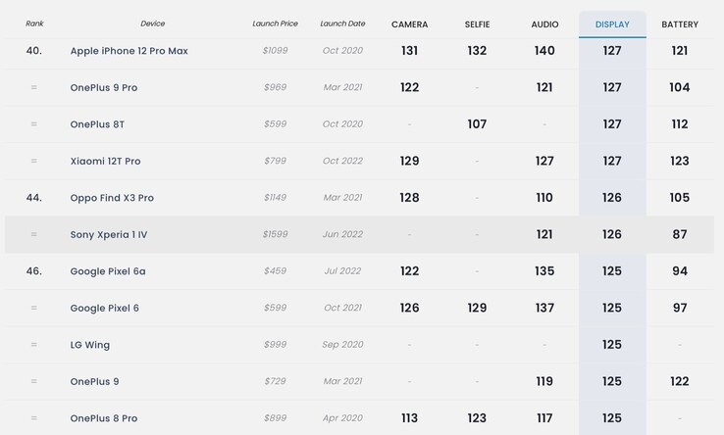Open the Apple iPhone 12 Pro Max entry
This screenshot has width=724, height=435.
[x=129, y=51]
